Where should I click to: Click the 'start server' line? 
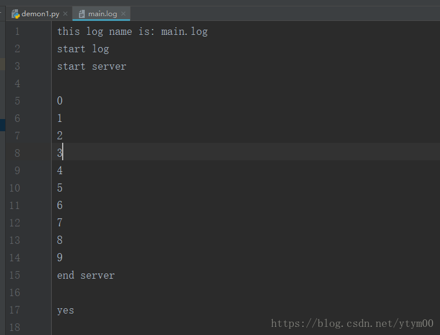pos(92,66)
